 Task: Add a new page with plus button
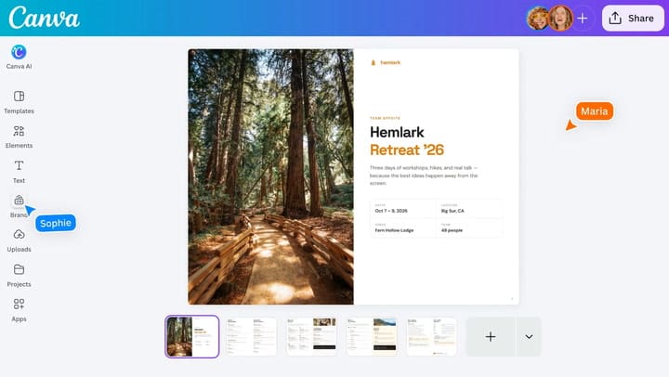tap(491, 336)
